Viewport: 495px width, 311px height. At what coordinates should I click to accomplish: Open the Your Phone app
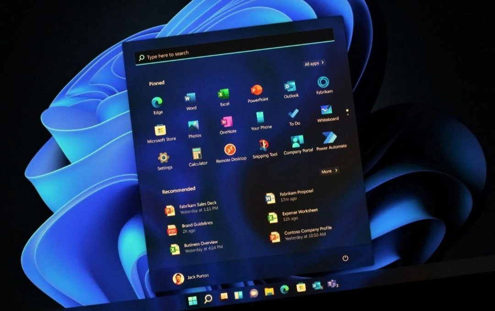pos(261,121)
